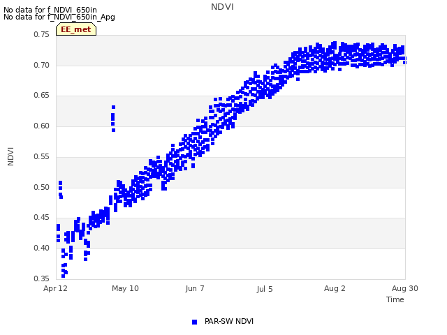The image size is (447, 335).
Task: Click the 0.75 y-axis tick label
Action: click(x=41, y=34)
